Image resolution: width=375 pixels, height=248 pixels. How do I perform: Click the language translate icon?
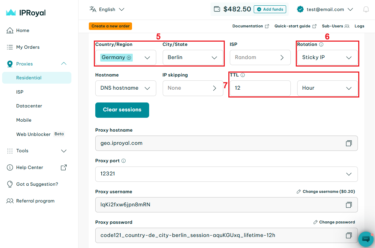click(93, 9)
